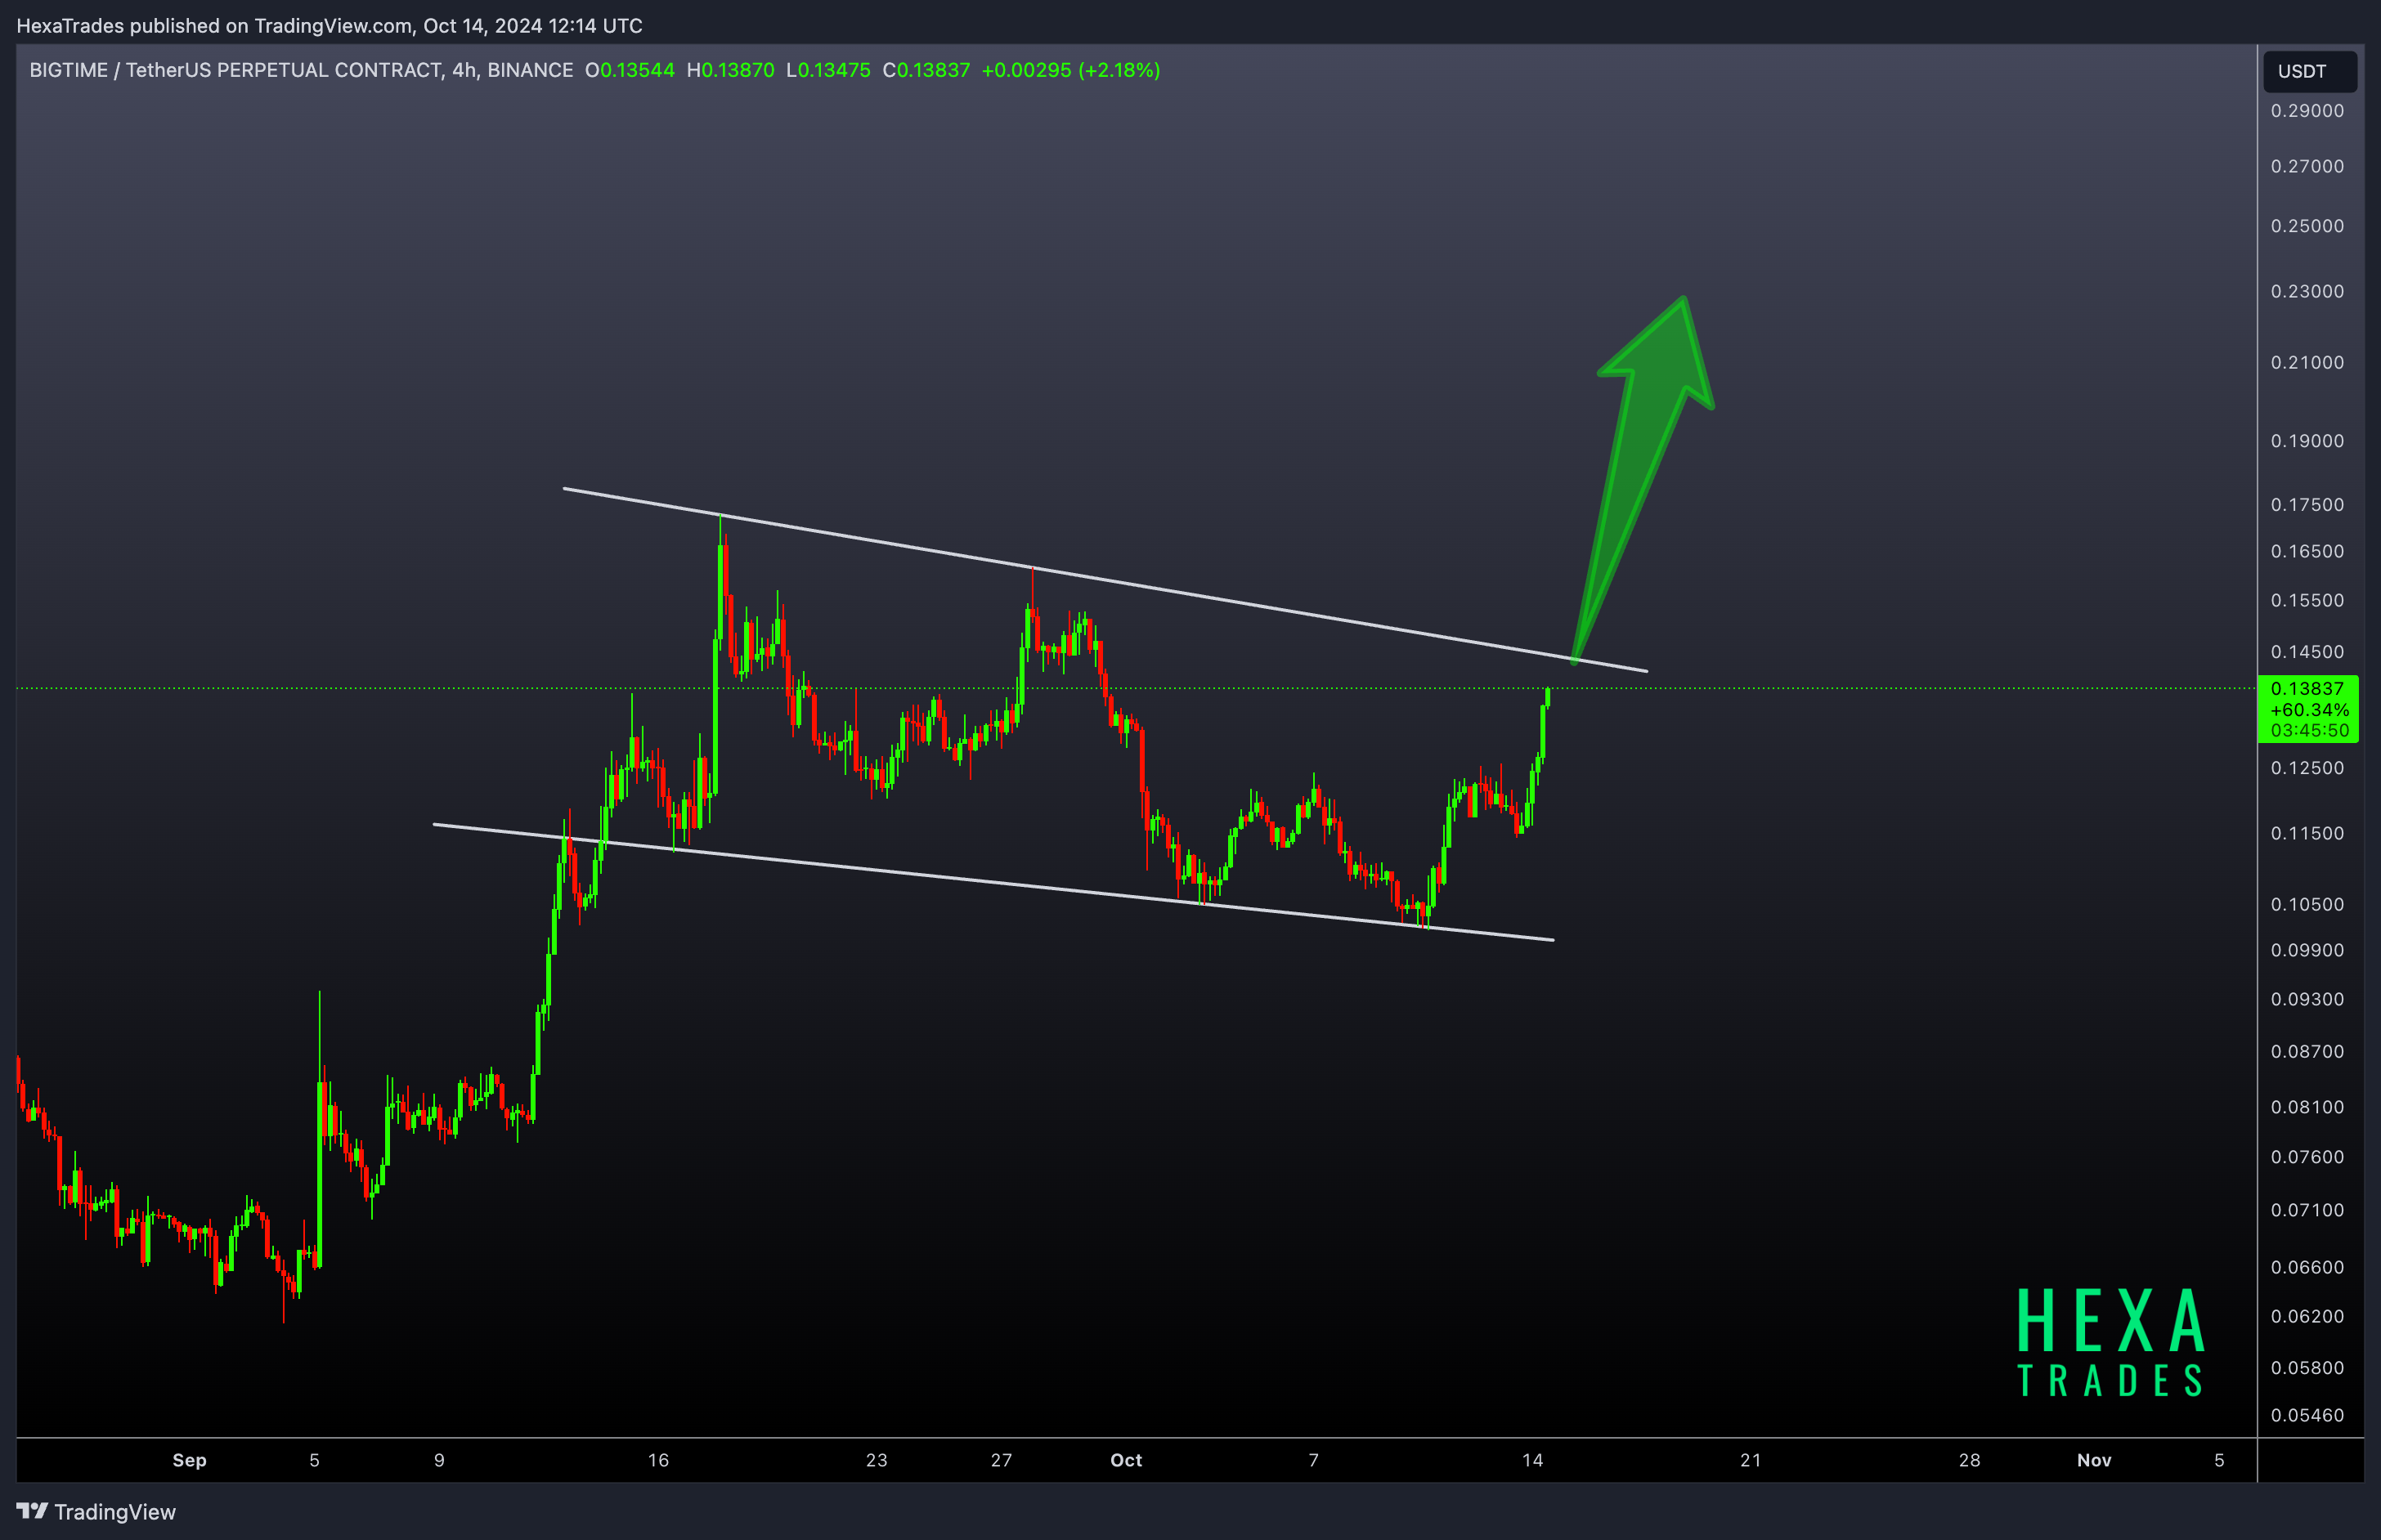This screenshot has width=2381, height=1540.
Task: Click the change value +0.00295 (+2.18%)
Action: [x=1071, y=70]
